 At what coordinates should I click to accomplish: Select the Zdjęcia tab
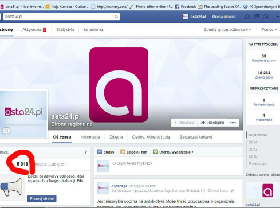click(116, 137)
